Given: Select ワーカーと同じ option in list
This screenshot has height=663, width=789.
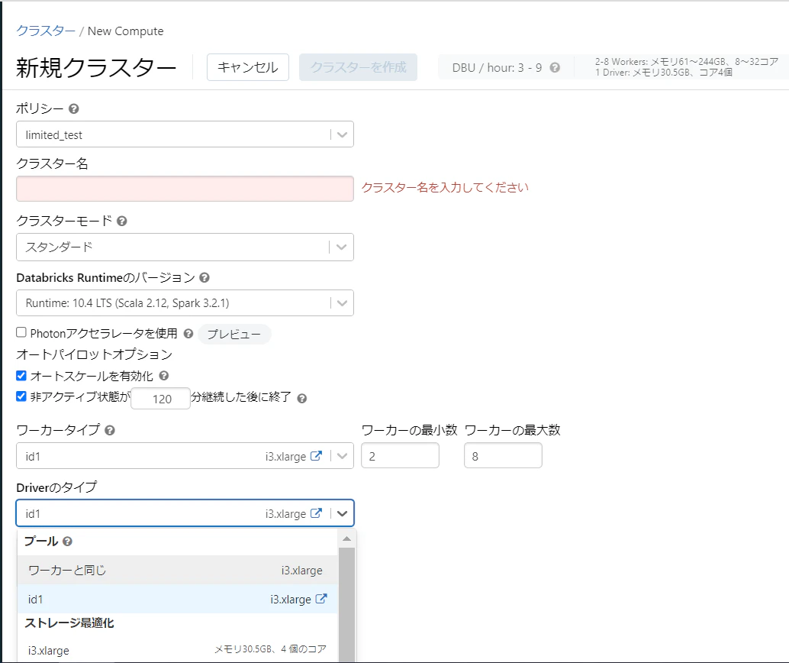Looking at the screenshot, I should point(177,570).
